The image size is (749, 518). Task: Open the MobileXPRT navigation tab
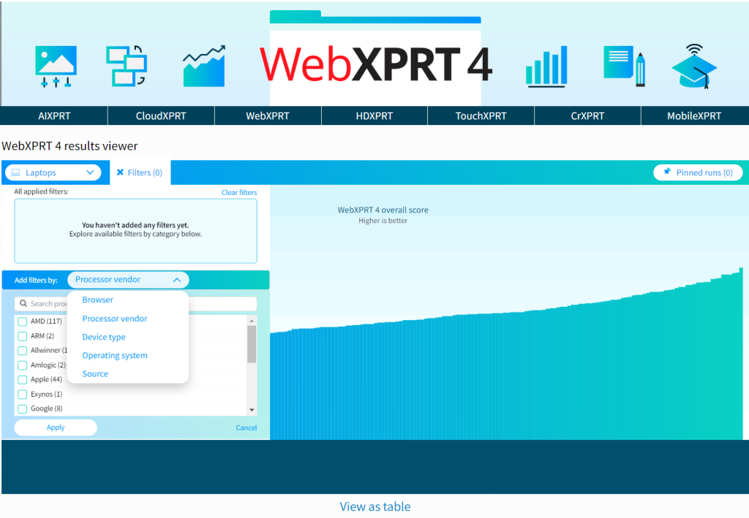[694, 116]
